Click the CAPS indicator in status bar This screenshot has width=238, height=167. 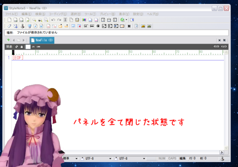click(x=172, y=158)
